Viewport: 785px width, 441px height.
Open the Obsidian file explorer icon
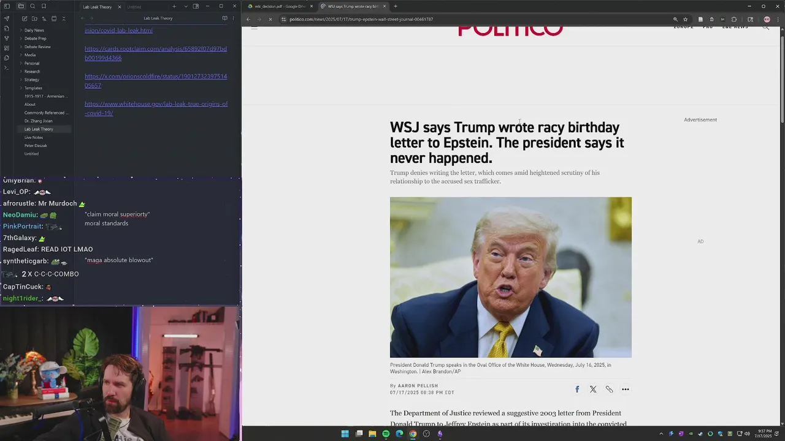click(21, 6)
